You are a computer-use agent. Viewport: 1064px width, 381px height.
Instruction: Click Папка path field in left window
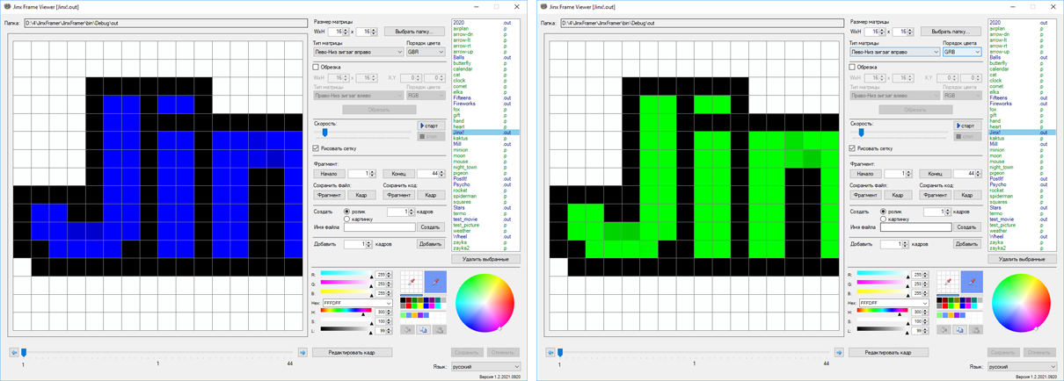click(166, 23)
